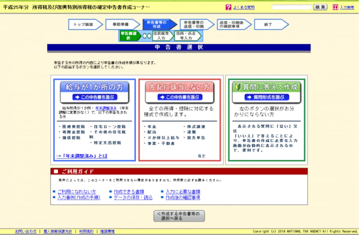The image size is (359, 235).
Task: Open the 入力例等 link
Action: (347, 7)
